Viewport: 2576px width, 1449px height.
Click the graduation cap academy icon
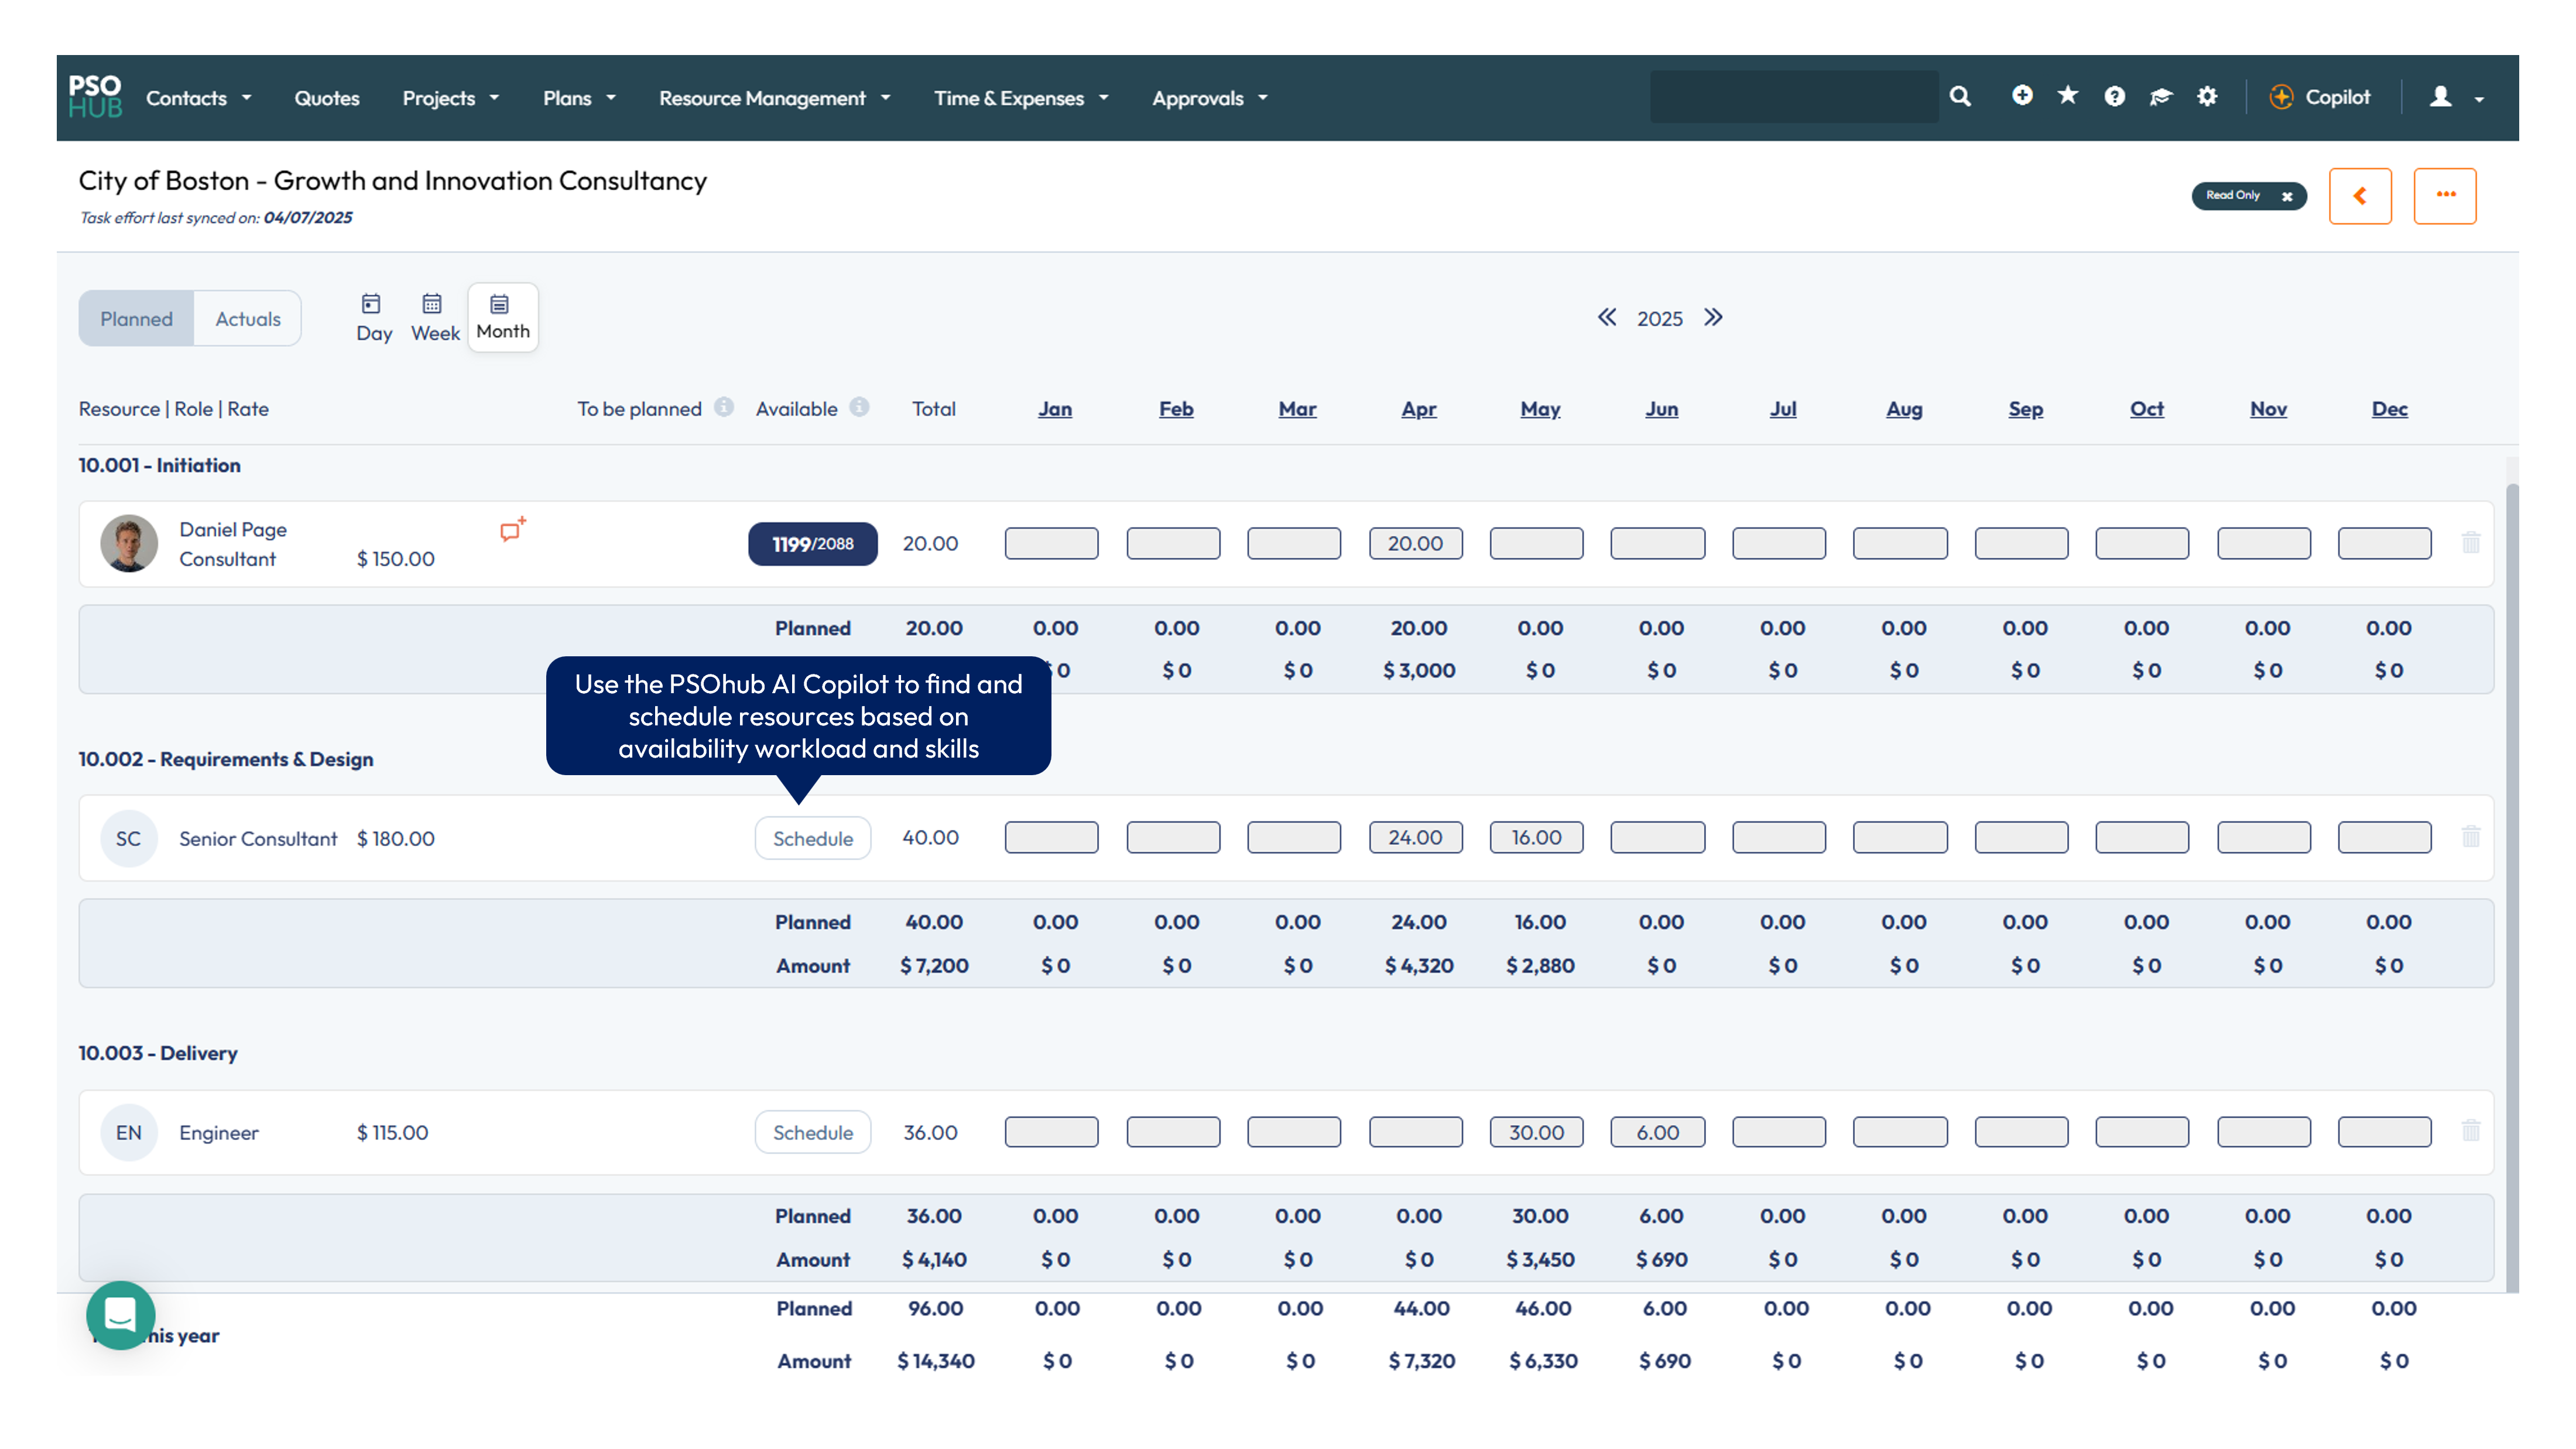tap(2161, 96)
